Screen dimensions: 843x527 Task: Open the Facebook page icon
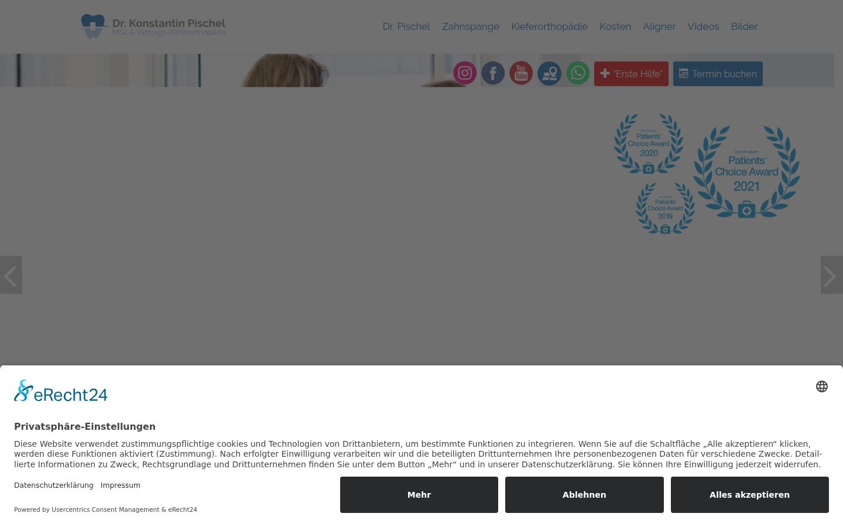[493, 73]
